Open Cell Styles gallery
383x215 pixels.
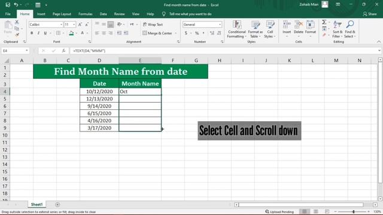point(270,29)
